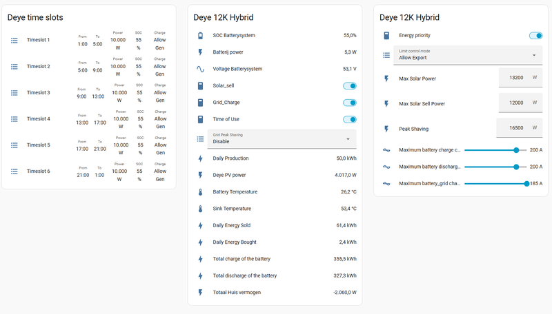Toggle the Energy priority switch
Screen dimensions: 552x314
click(x=535, y=36)
